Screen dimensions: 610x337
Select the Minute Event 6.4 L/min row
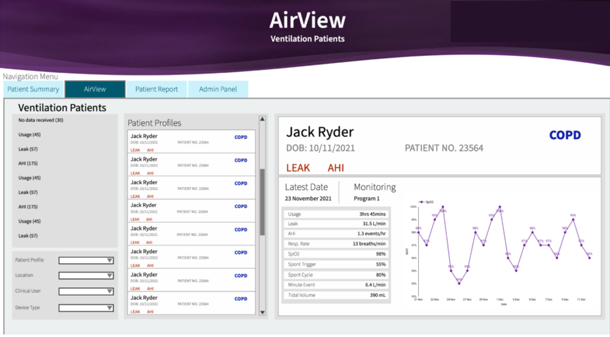(x=336, y=285)
